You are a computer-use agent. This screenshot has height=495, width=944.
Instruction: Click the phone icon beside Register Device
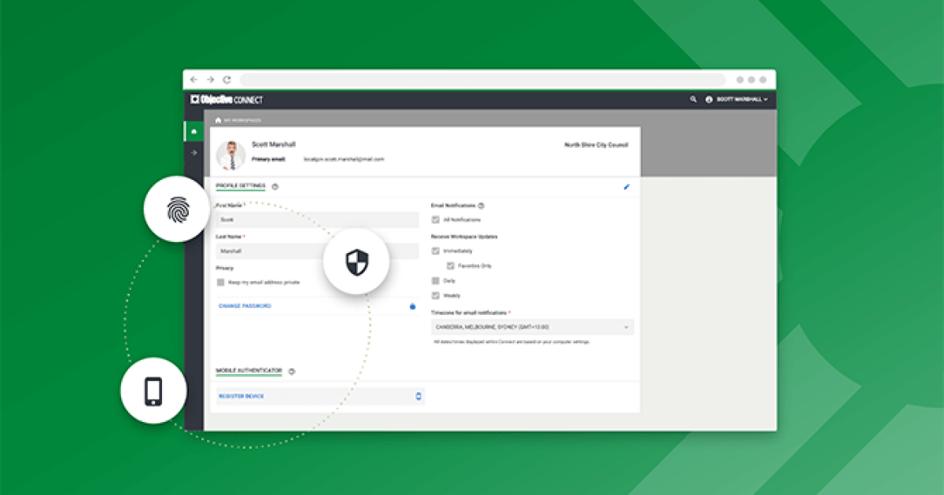coord(418,396)
